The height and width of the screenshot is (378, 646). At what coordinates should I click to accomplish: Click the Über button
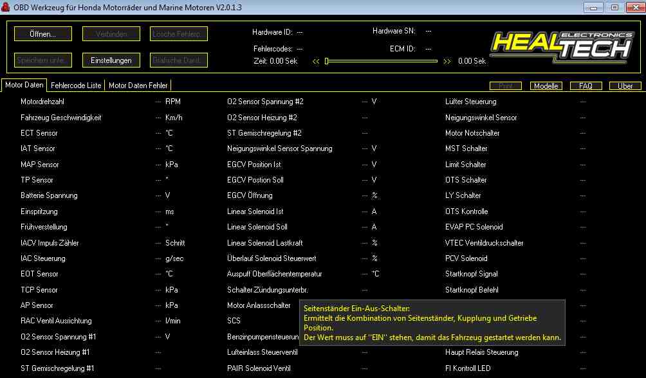click(x=625, y=86)
